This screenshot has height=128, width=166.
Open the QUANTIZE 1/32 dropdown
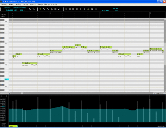[22, 10]
